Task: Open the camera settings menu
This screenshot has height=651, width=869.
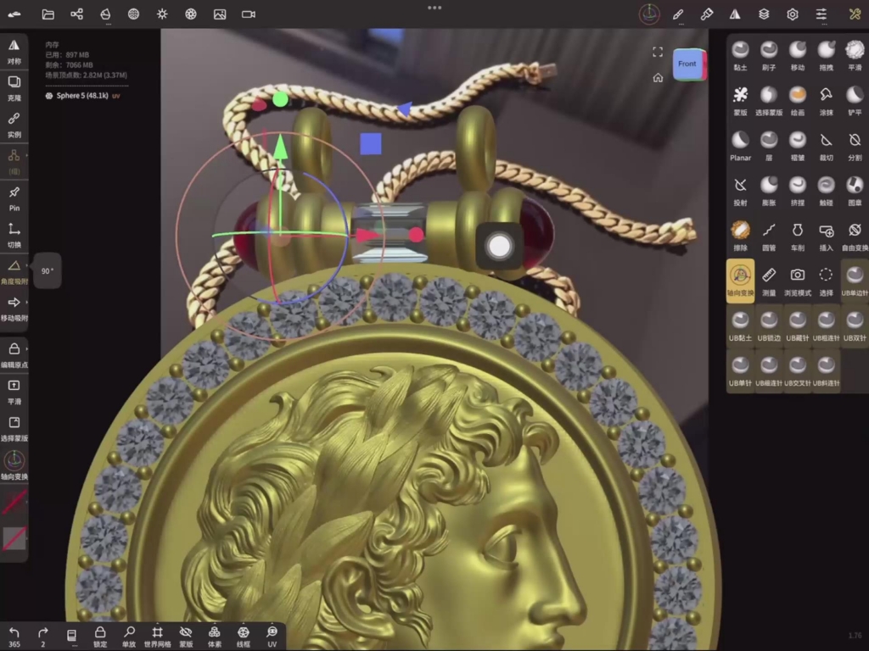Action: tap(249, 14)
